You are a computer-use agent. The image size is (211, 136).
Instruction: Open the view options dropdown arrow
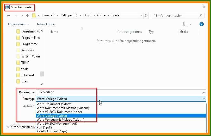pyautogui.click(x=191, y=24)
